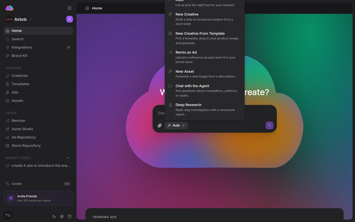Open Recent Chats more options
Viewport: 355px width, 222px height.
69,158
